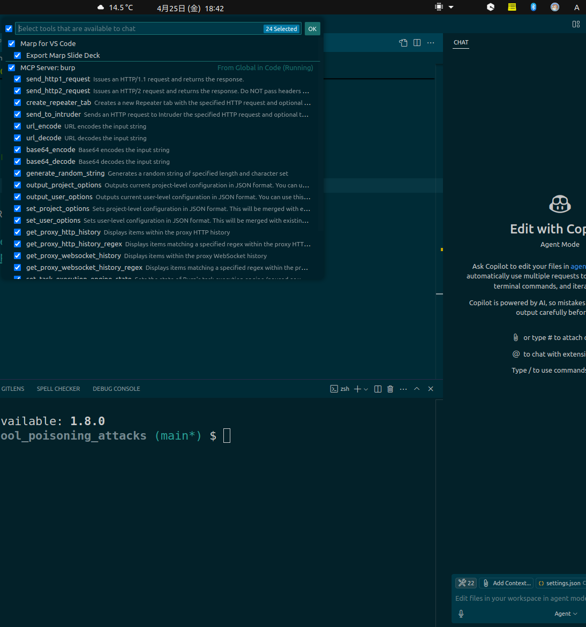Uncheck send_to_intruder tool
This screenshot has height=627, width=586.
[x=18, y=115]
